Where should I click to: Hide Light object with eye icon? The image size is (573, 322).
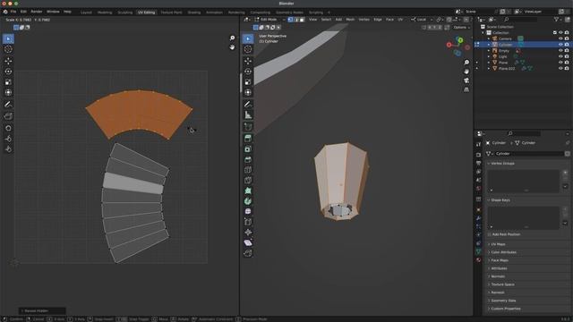tap(560, 56)
